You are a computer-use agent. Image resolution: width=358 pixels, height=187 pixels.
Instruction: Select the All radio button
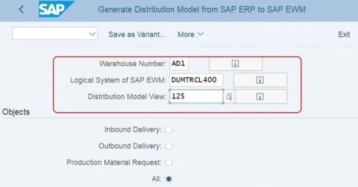click(169, 179)
